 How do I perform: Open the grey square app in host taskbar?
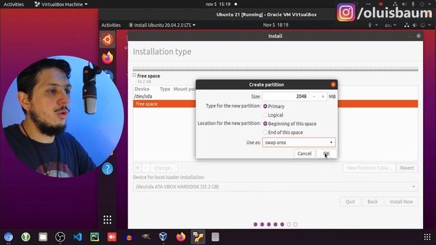215,237
